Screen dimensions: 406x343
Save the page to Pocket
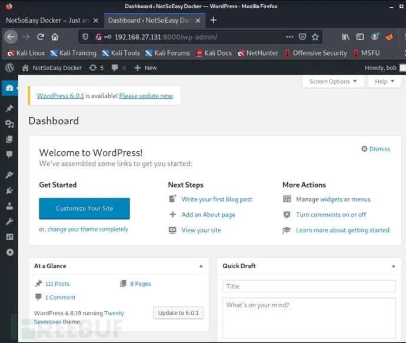coord(302,37)
